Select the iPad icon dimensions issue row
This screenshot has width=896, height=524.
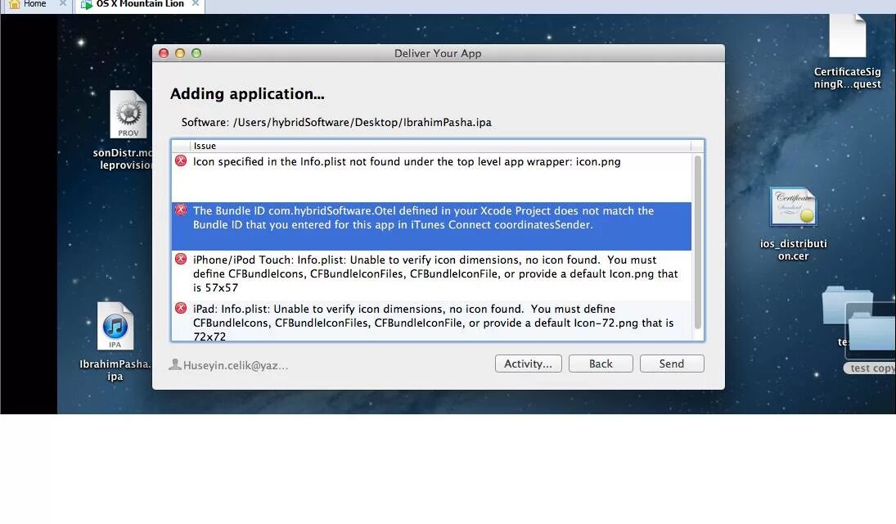[x=431, y=320]
